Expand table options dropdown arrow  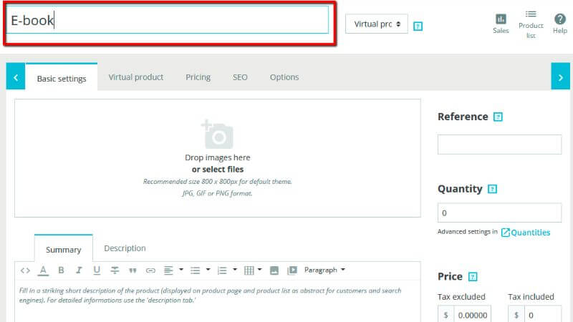pyautogui.click(x=260, y=270)
